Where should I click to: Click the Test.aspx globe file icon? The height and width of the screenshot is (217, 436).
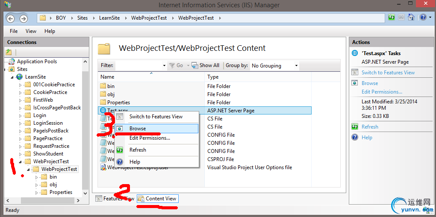click(103, 110)
